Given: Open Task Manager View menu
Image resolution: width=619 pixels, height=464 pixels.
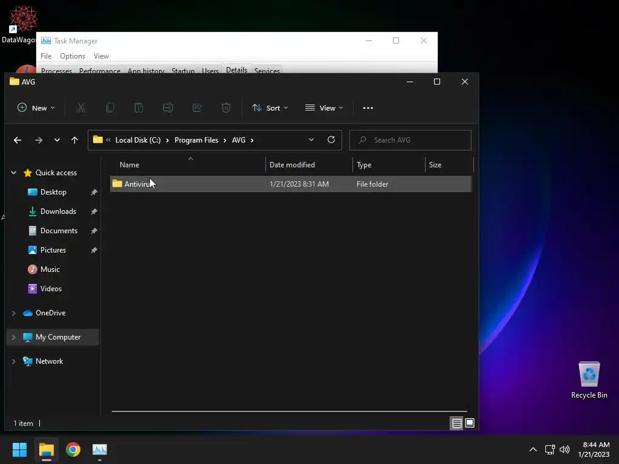Looking at the screenshot, I should click(x=101, y=56).
